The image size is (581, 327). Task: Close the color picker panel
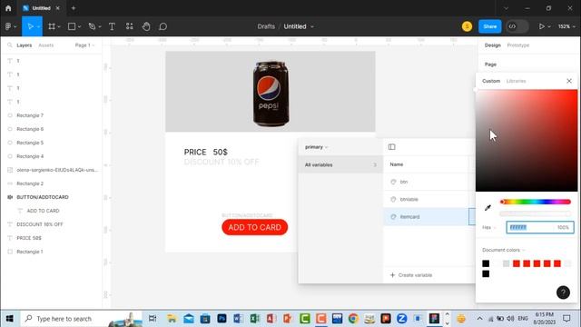pos(569,81)
